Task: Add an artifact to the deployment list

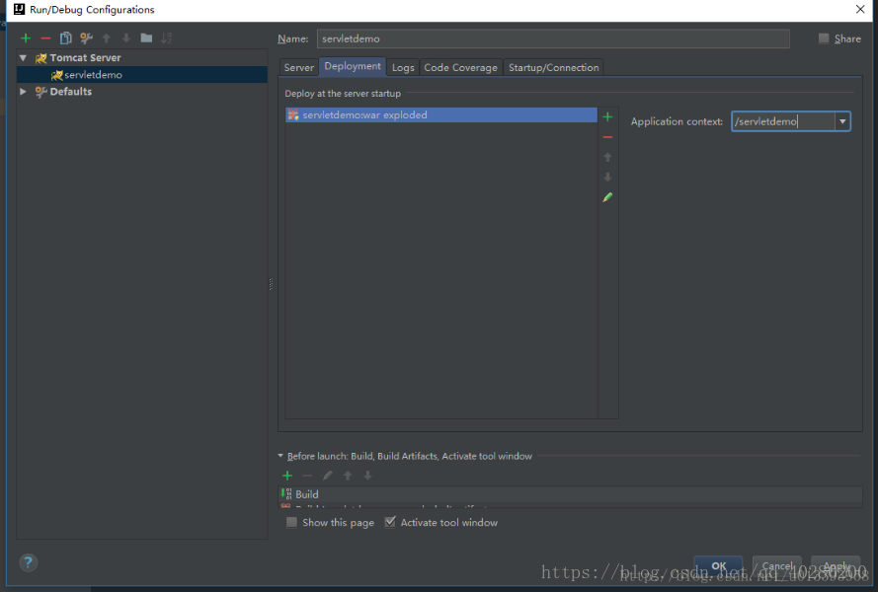Action: 607,117
